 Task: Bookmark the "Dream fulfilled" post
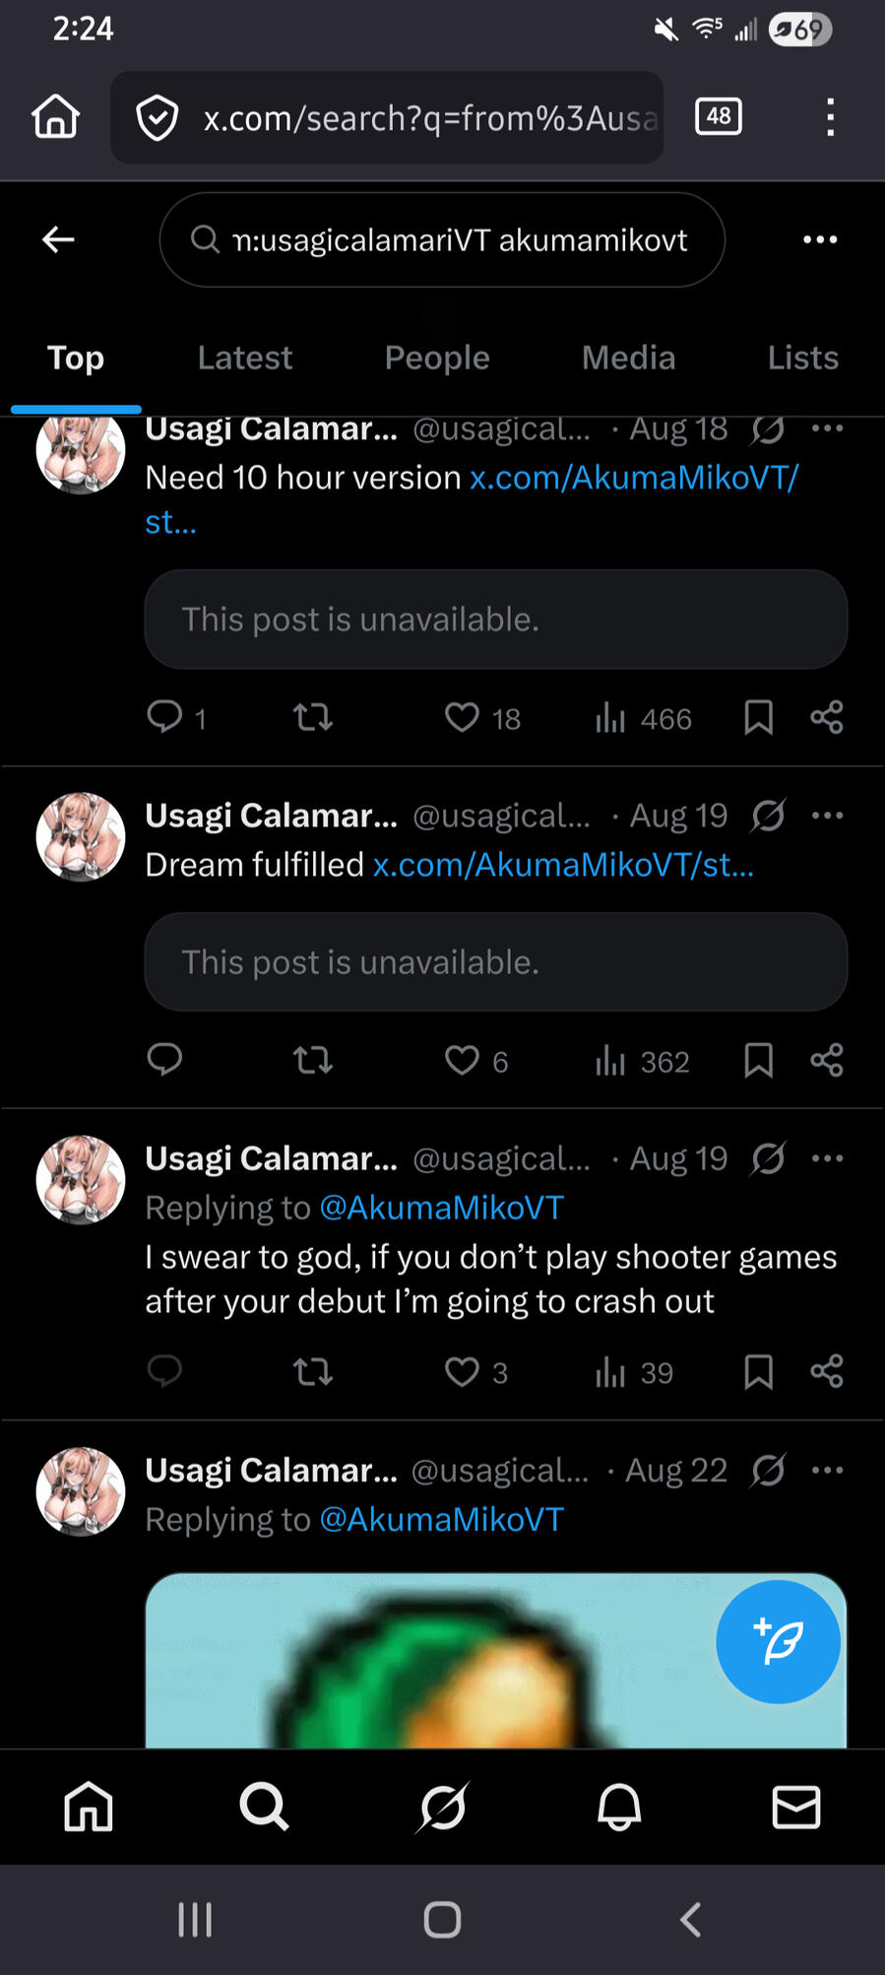[758, 1061]
